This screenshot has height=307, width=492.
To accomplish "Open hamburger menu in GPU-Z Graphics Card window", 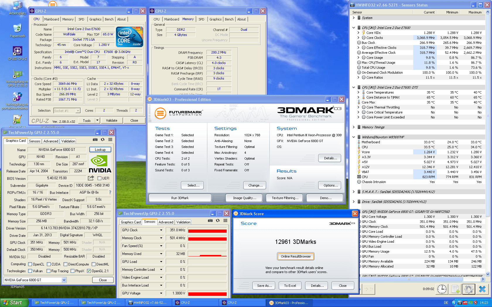I will pyautogui.click(x=110, y=140).
